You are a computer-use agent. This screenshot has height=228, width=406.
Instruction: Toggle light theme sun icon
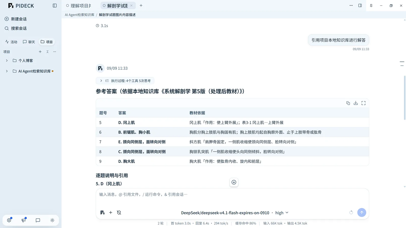(52, 220)
